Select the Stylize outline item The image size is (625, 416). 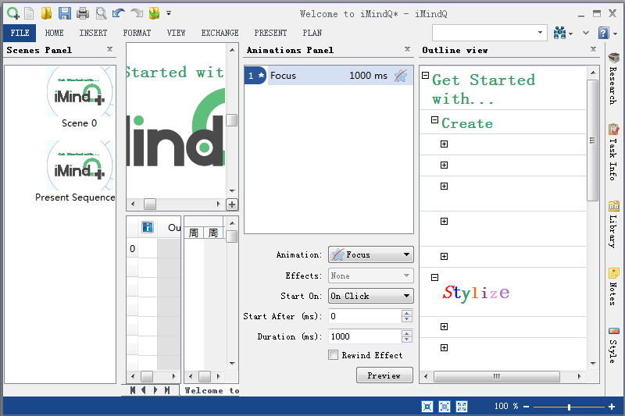click(476, 293)
